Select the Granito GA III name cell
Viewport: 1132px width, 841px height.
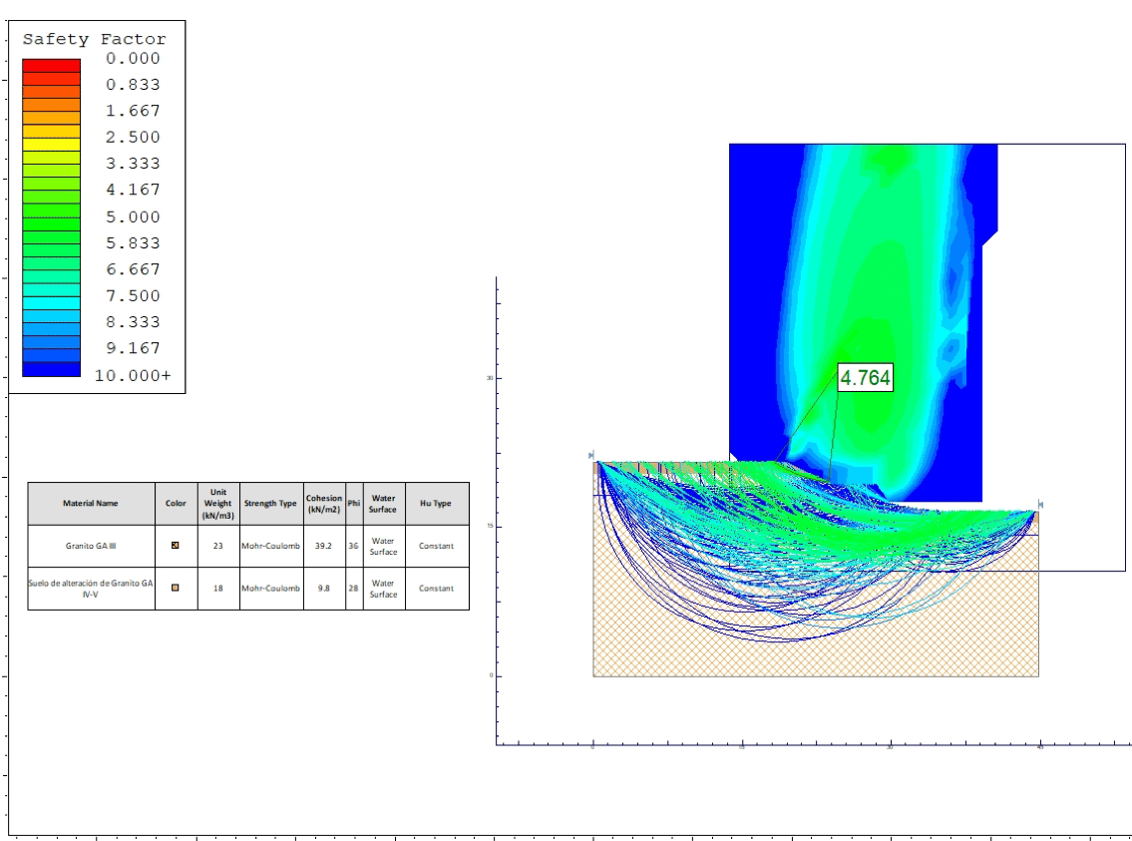click(91, 546)
